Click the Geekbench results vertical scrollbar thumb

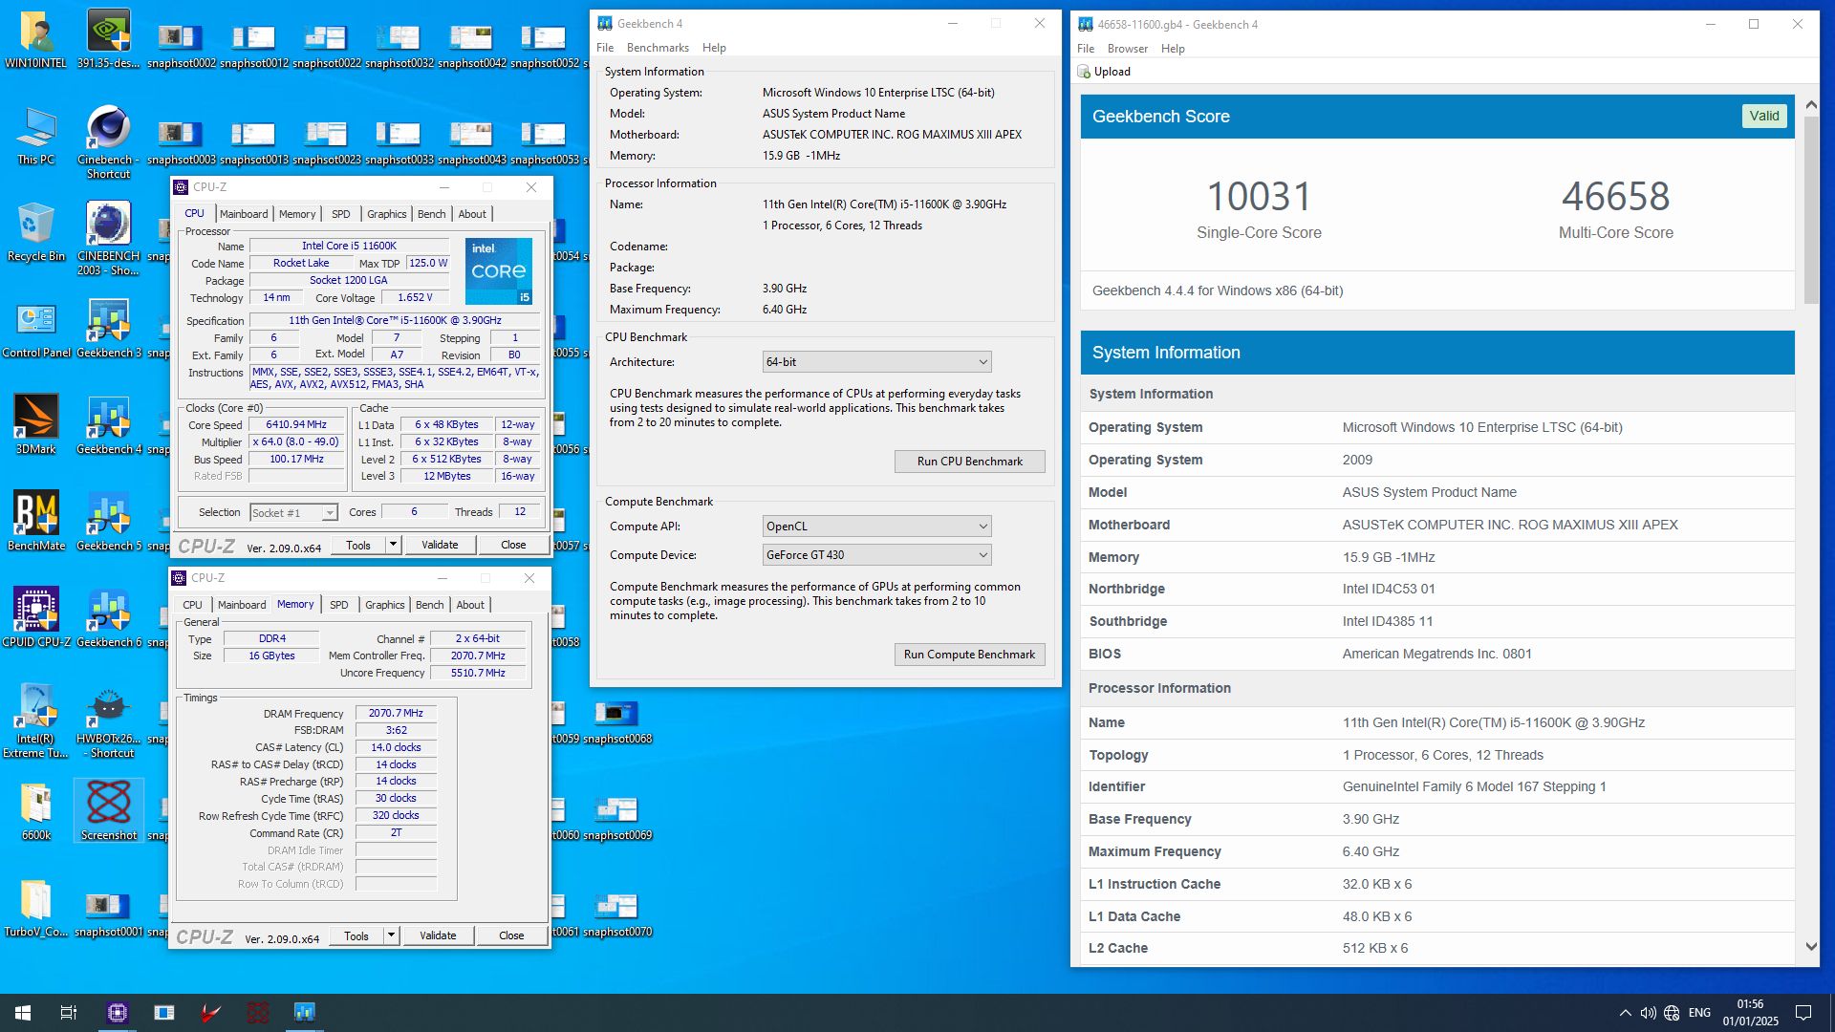click(x=1811, y=210)
